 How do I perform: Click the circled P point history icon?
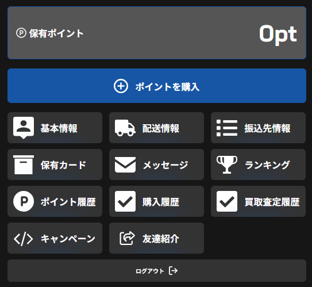(x=24, y=201)
